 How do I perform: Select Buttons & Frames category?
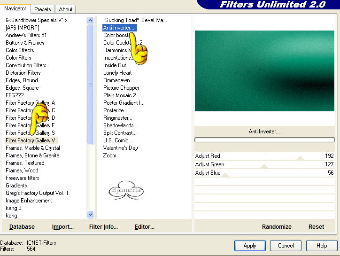coord(25,43)
